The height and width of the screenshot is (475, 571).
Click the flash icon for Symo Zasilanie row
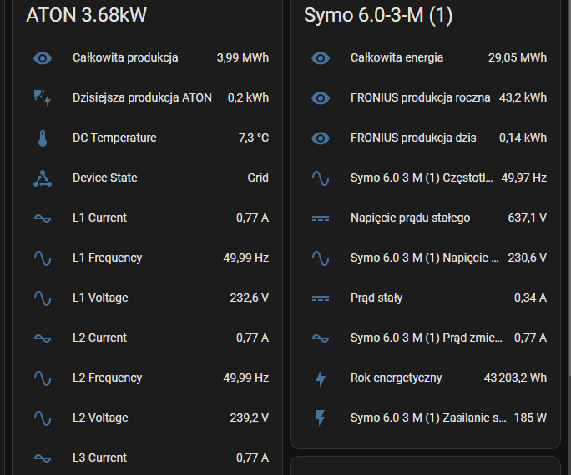(321, 418)
